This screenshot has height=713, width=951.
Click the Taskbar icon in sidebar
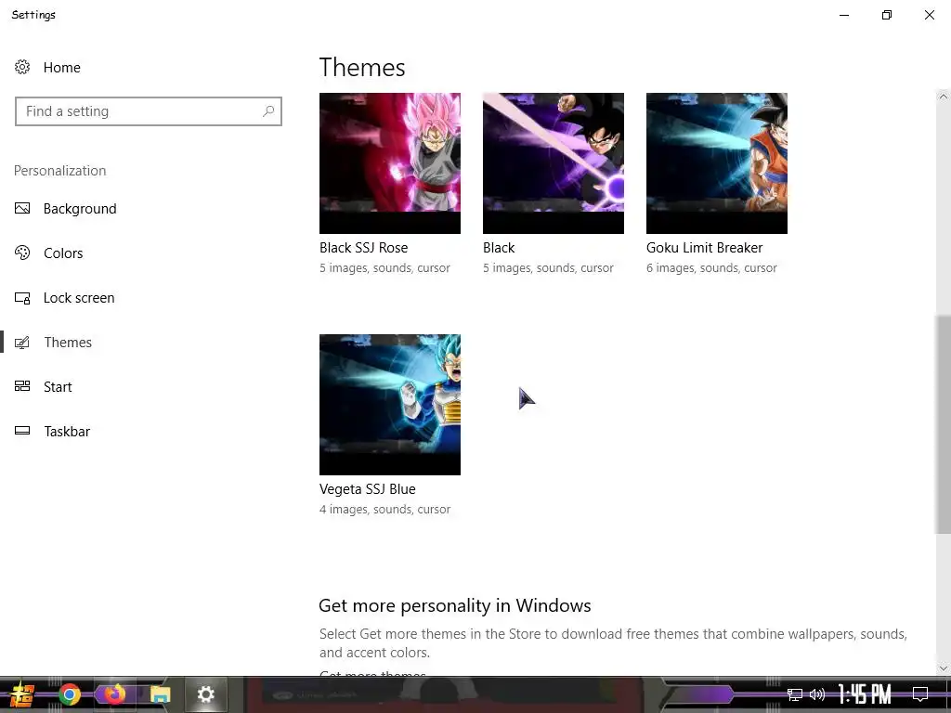(22, 431)
